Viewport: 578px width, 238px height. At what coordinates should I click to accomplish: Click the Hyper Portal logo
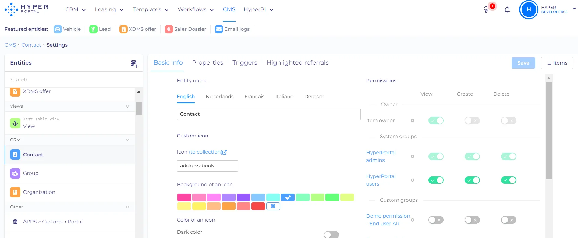pyautogui.click(x=27, y=9)
